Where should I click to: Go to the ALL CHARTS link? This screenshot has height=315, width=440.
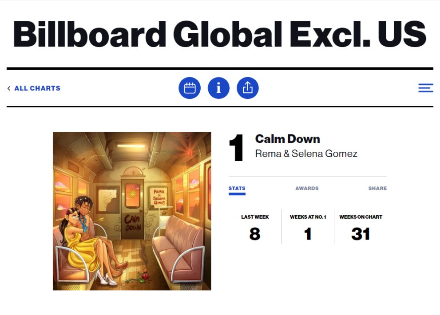coord(37,88)
